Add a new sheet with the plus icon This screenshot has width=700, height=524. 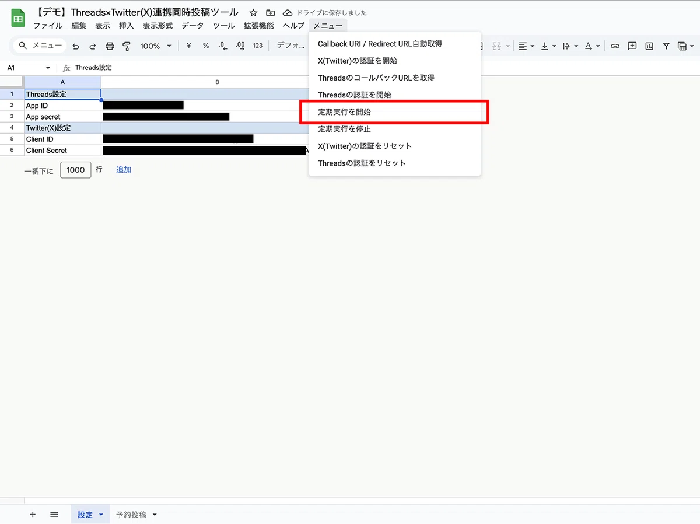pyautogui.click(x=33, y=515)
